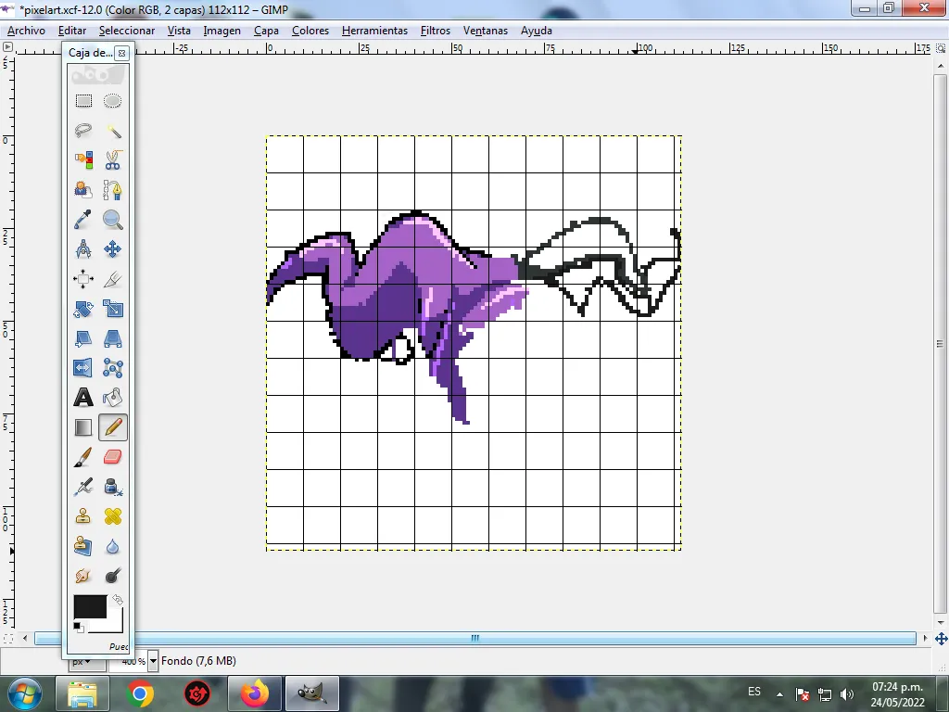Select the Free Select lasso tool
Image resolution: width=949 pixels, height=712 pixels.
pyautogui.click(x=83, y=130)
